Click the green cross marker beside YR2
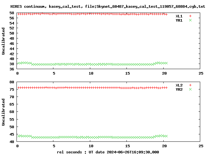Viewport: 207px width, 155px height. [x=190, y=89]
